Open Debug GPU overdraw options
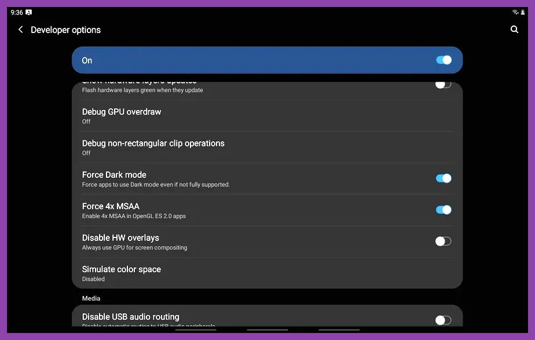 (267, 116)
